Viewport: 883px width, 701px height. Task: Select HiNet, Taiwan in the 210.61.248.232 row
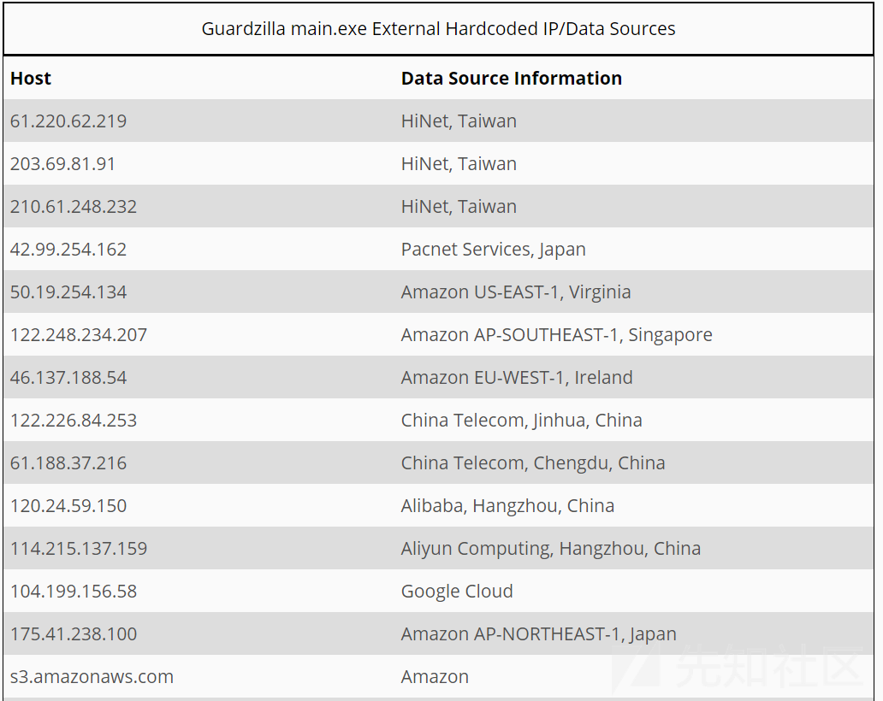459,207
